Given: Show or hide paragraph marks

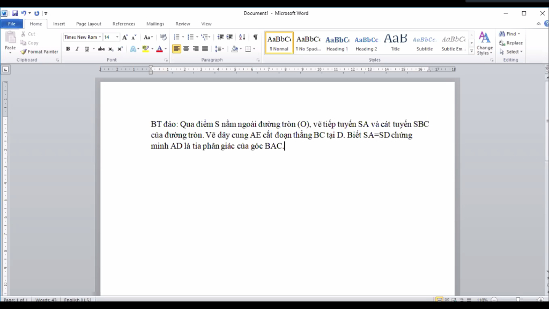Looking at the screenshot, I should (255, 37).
